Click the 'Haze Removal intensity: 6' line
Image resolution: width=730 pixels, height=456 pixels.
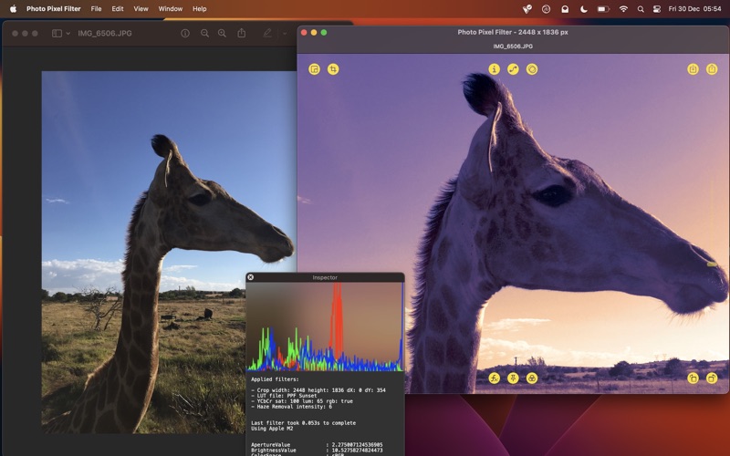pos(291,407)
